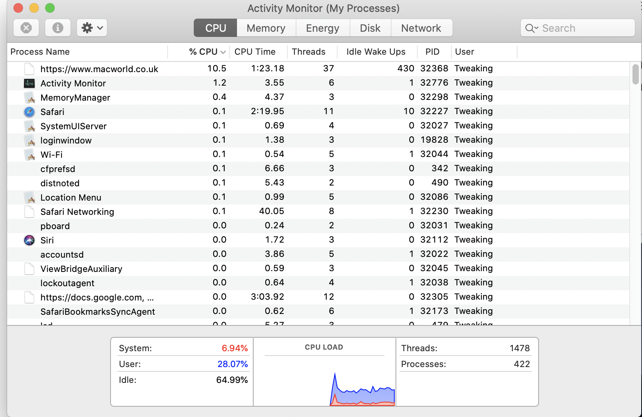Select the Disk tab
The width and height of the screenshot is (642, 417).
pos(370,28)
